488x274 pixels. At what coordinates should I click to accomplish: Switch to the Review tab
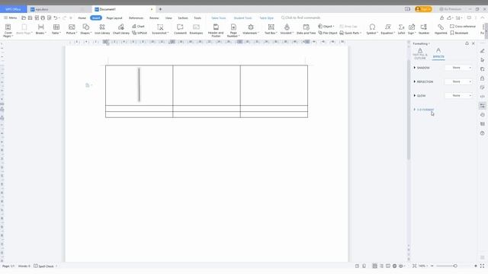(154, 18)
